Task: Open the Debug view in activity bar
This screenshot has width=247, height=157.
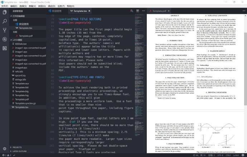Action: pos(5,39)
